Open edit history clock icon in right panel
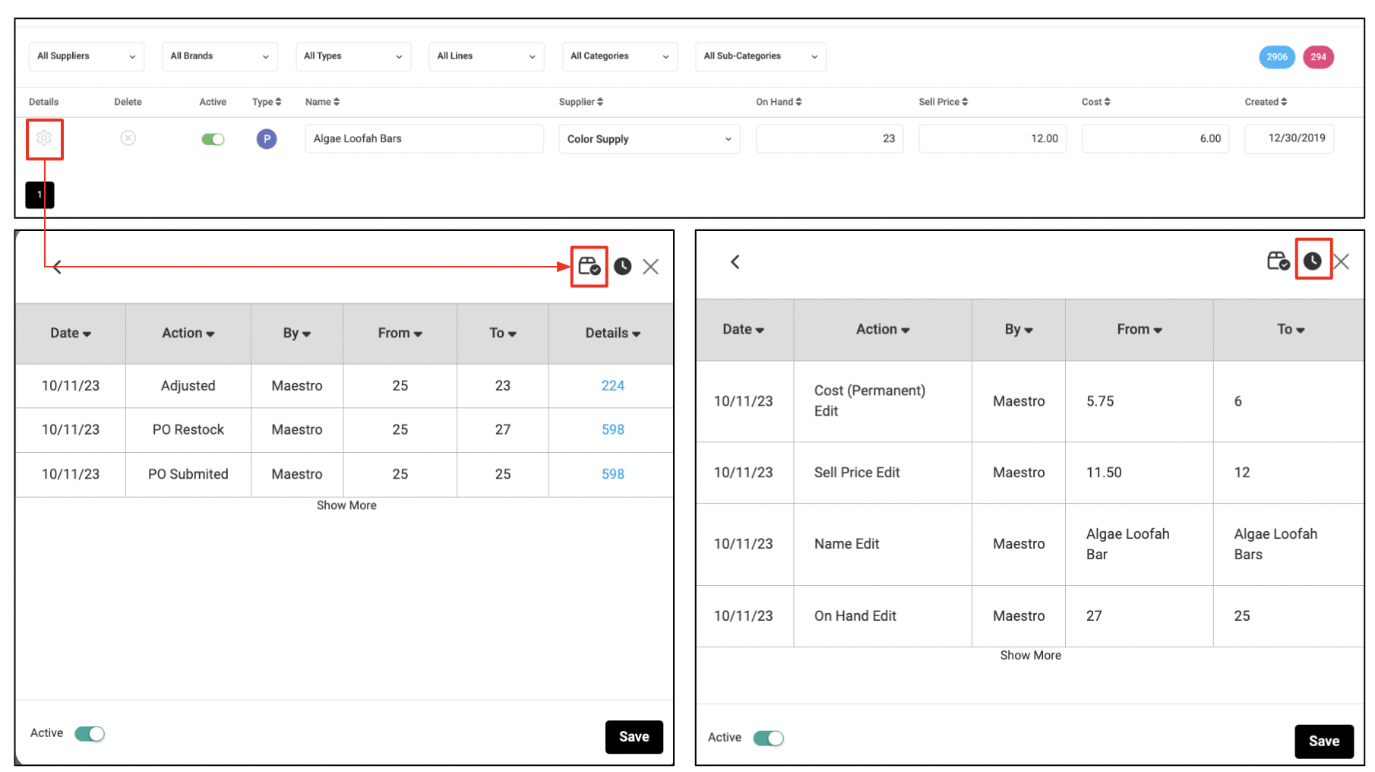The width and height of the screenshot is (1375, 772). tap(1313, 261)
